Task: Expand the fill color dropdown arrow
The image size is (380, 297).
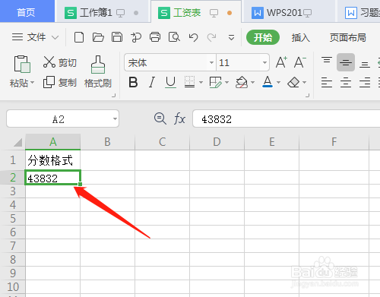Action: tap(252, 82)
